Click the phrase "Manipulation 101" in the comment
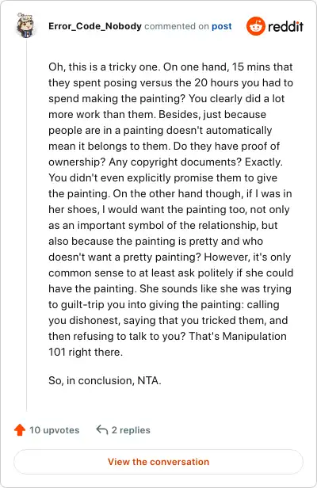Screen dimensions: 317x488 167,344
